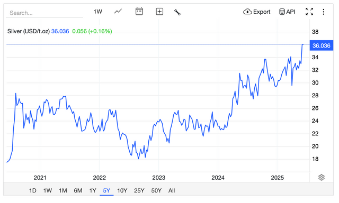This screenshot has width=339, height=203.
Task: Select the 6M time range
Action: 78,190
